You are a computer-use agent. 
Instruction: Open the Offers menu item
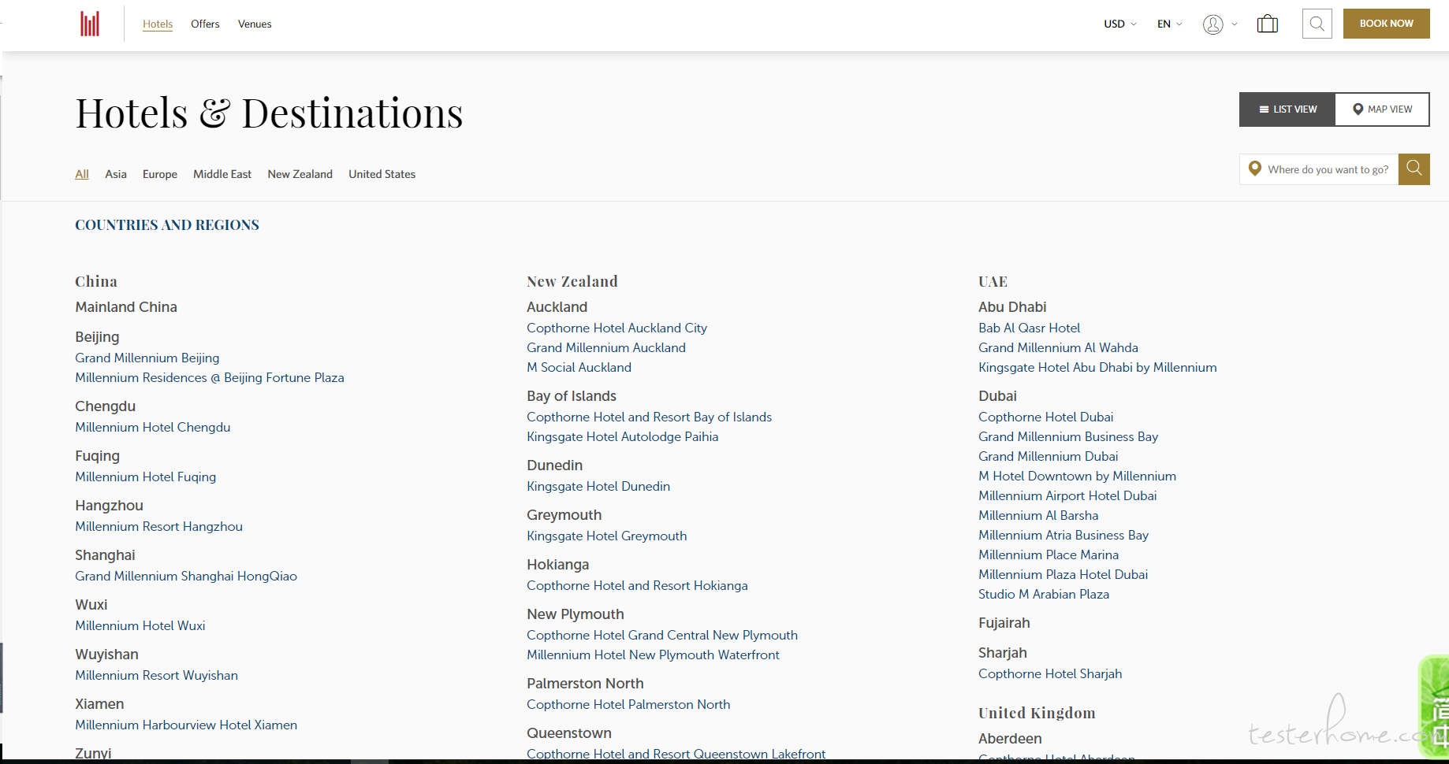[205, 24]
